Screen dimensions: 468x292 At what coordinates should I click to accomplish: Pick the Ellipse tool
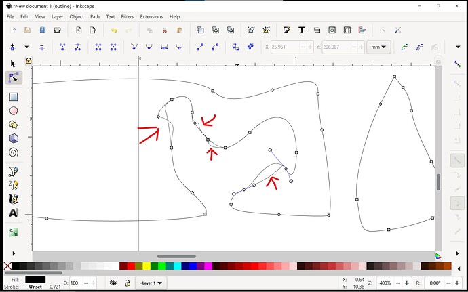pos(14,111)
